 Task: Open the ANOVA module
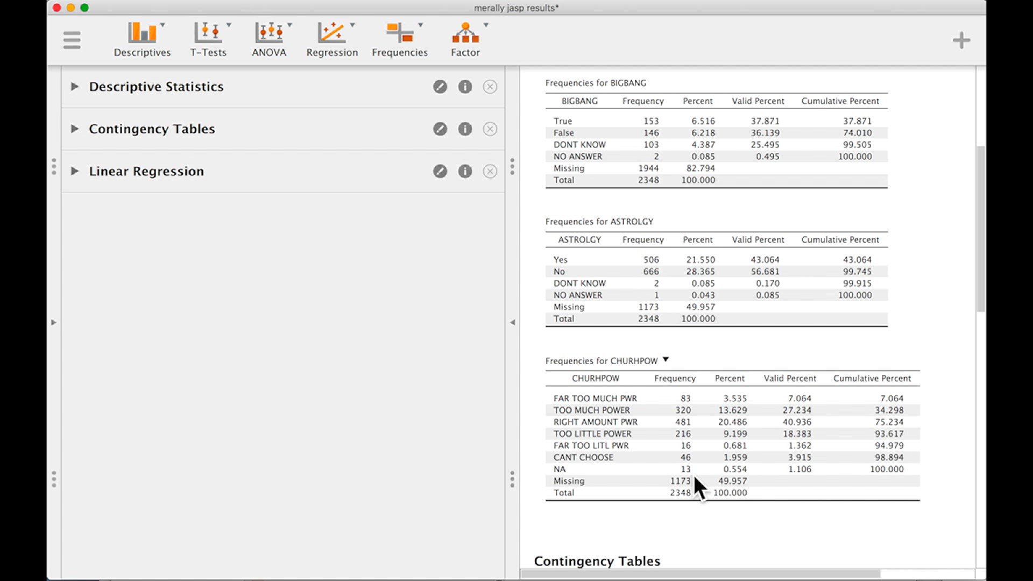pos(269,40)
